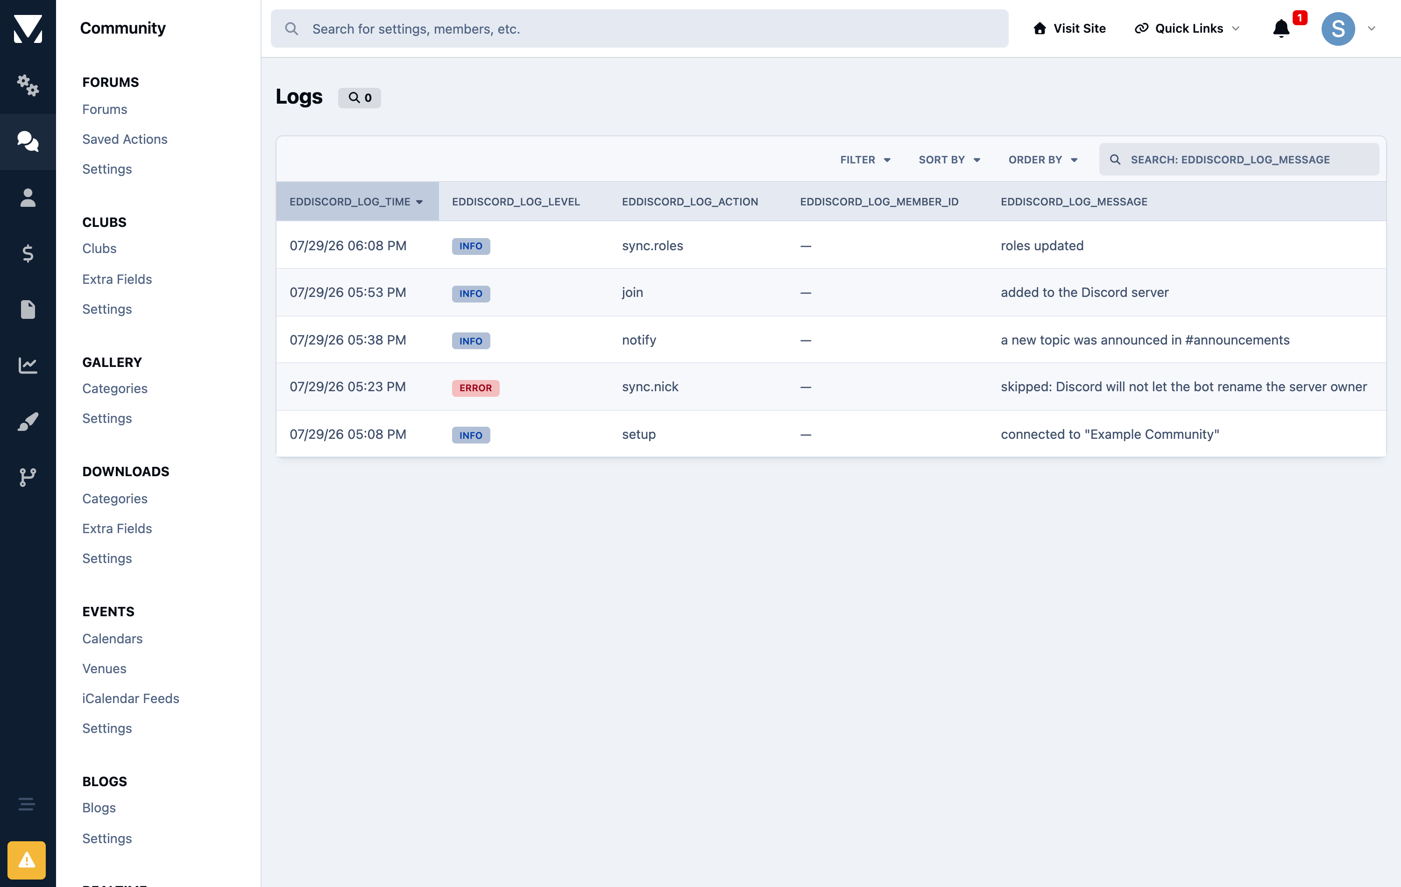Viewport: 1401px width, 887px height.
Task: Open Calendars in the sidebar
Action: pyautogui.click(x=112, y=639)
